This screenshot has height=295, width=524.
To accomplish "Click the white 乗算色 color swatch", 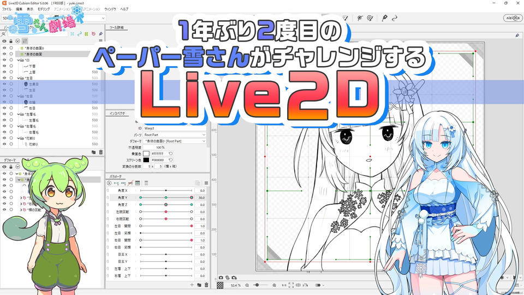I will coord(146,154).
